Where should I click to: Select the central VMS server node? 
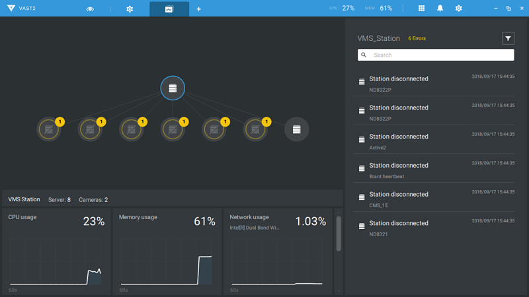173,88
